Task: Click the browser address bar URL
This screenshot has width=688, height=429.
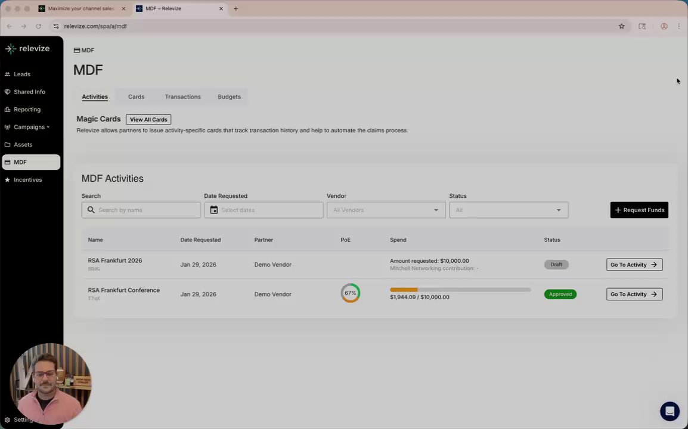Action: coord(95,26)
